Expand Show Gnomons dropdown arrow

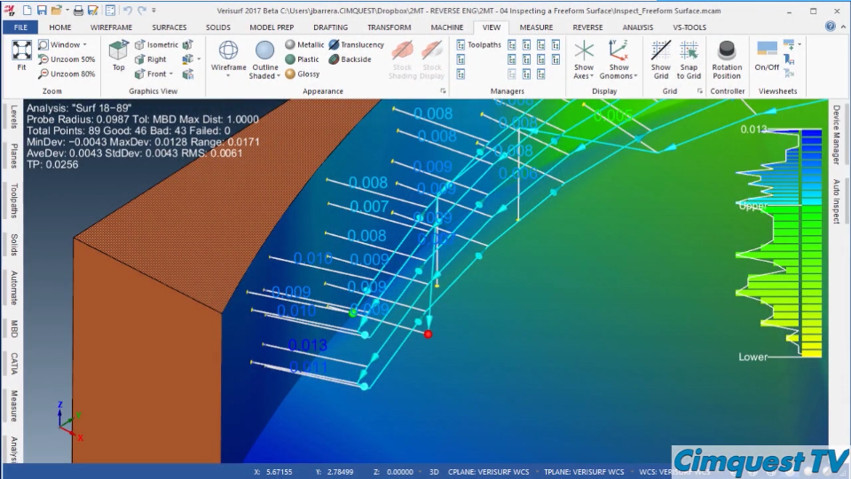coord(635,76)
